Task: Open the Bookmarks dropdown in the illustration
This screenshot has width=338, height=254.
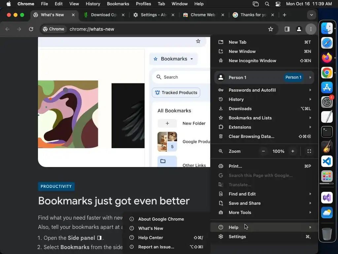Action: click(x=174, y=59)
